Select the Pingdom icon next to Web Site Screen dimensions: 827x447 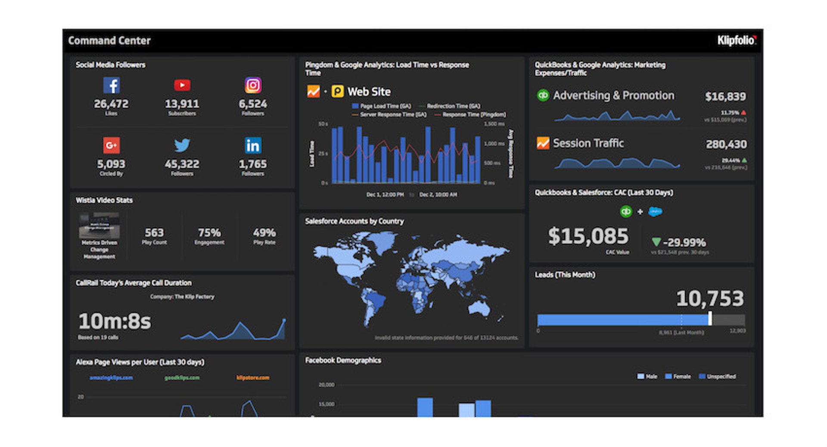[338, 91]
